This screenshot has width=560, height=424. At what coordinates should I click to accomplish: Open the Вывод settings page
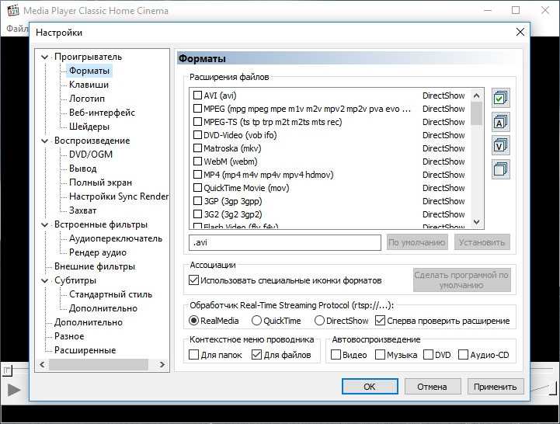pos(83,169)
